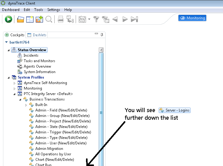Open the Help menu
Image resolution: width=223 pixels, height=166 pixels.
[x=68, y=10]
